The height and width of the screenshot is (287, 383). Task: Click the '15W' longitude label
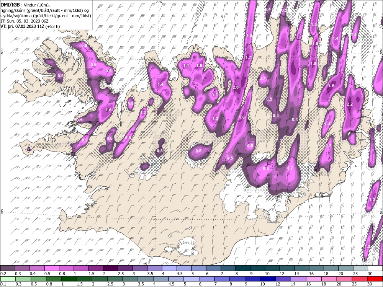click(317, 2)
